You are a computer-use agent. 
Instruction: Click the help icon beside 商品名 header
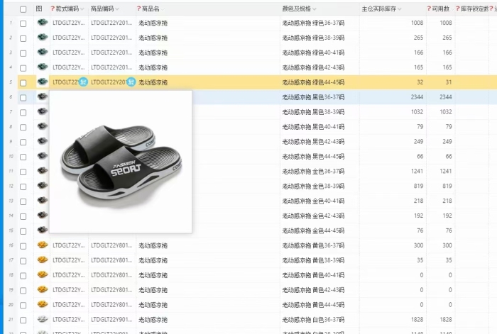point(139,9)
